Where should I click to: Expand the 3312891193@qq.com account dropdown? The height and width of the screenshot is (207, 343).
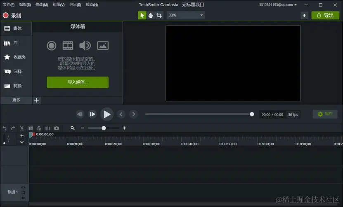[278, 5]
